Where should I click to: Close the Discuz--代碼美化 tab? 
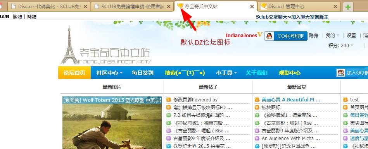click(x=85, y=7)
